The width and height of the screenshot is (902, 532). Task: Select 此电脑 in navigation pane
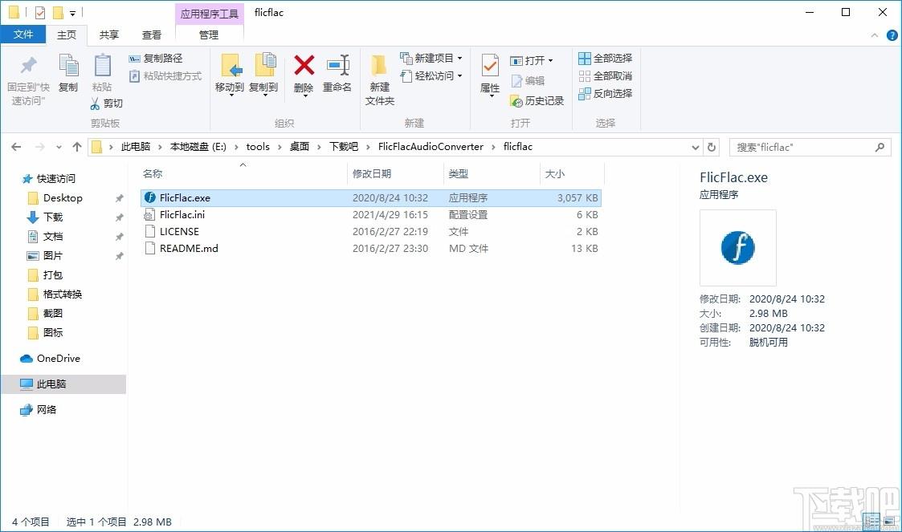coord(63,384)
